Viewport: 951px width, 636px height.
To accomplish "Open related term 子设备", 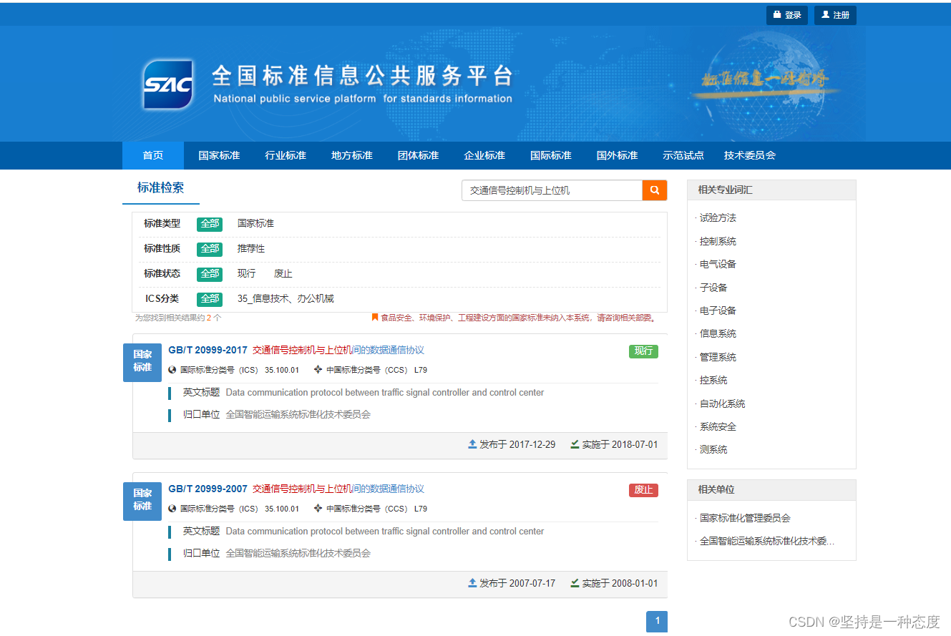I will [x=713, y=288].
